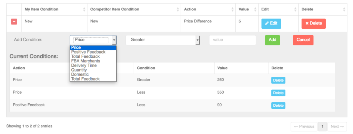Select Positive Feedback in the dropdown list
The image size is (353, 134).
[93, 52]
